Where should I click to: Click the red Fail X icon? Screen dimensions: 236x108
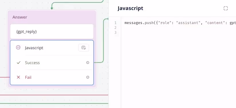coord(18,77)
